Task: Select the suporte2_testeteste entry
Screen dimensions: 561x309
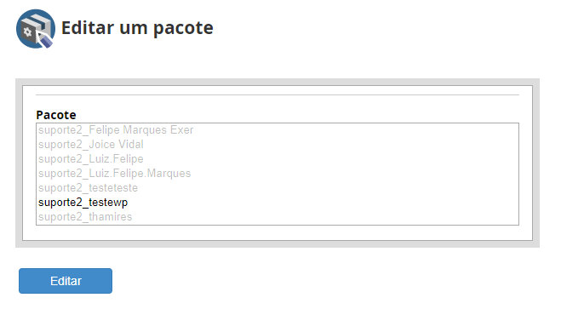Action: pyautogui.click(x=88, y=188)
